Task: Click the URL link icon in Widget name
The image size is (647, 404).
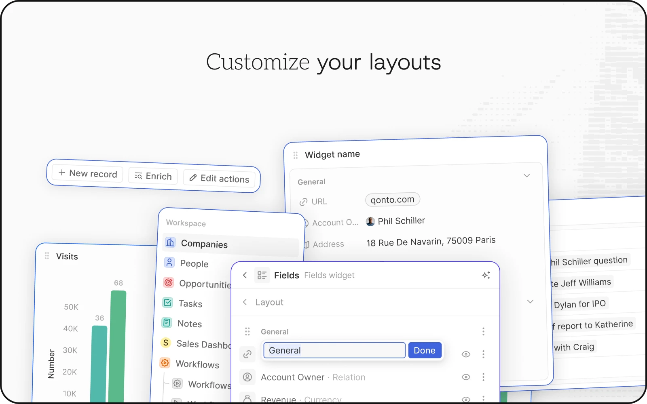Action: point(303,202)
